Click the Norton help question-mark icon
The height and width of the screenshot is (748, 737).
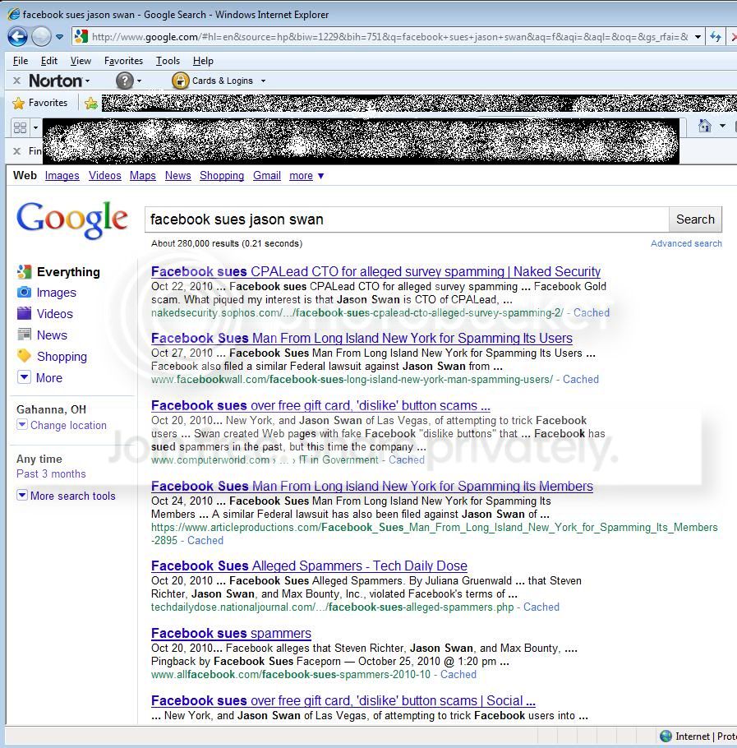(124, 81)
